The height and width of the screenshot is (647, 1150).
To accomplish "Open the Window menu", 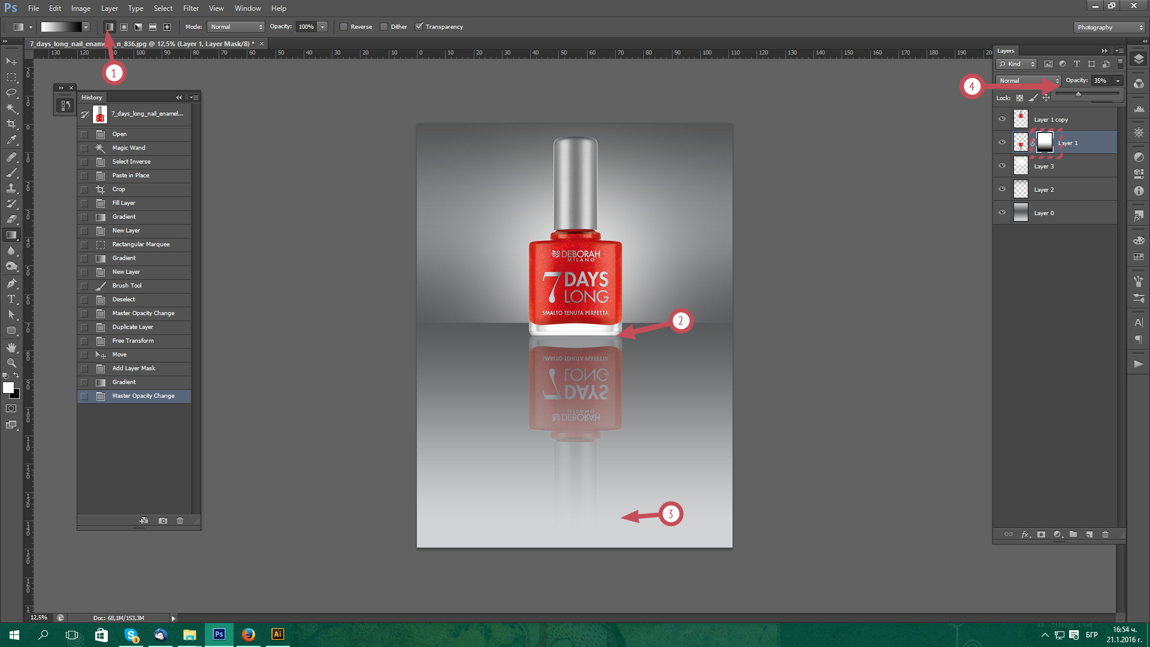I will coord(247,8).
